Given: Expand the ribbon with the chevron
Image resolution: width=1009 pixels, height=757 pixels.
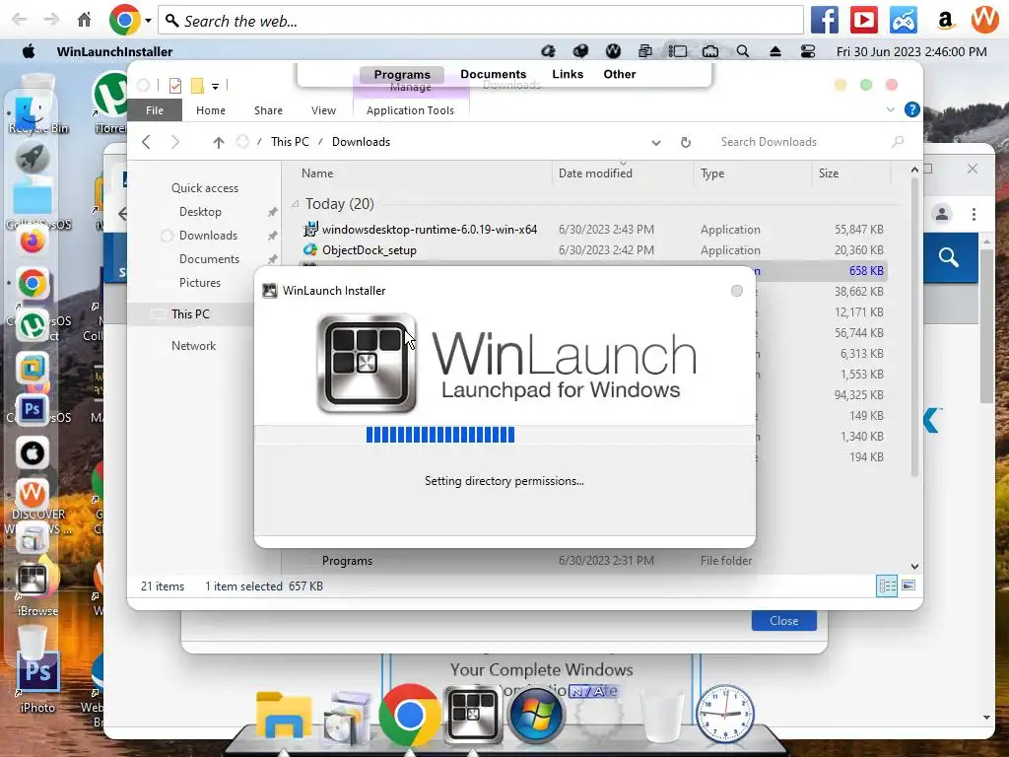Looking at the screenshot, I should point(891,109).
